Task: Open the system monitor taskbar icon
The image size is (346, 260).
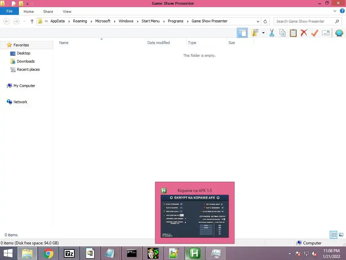Action: (216, 253)
